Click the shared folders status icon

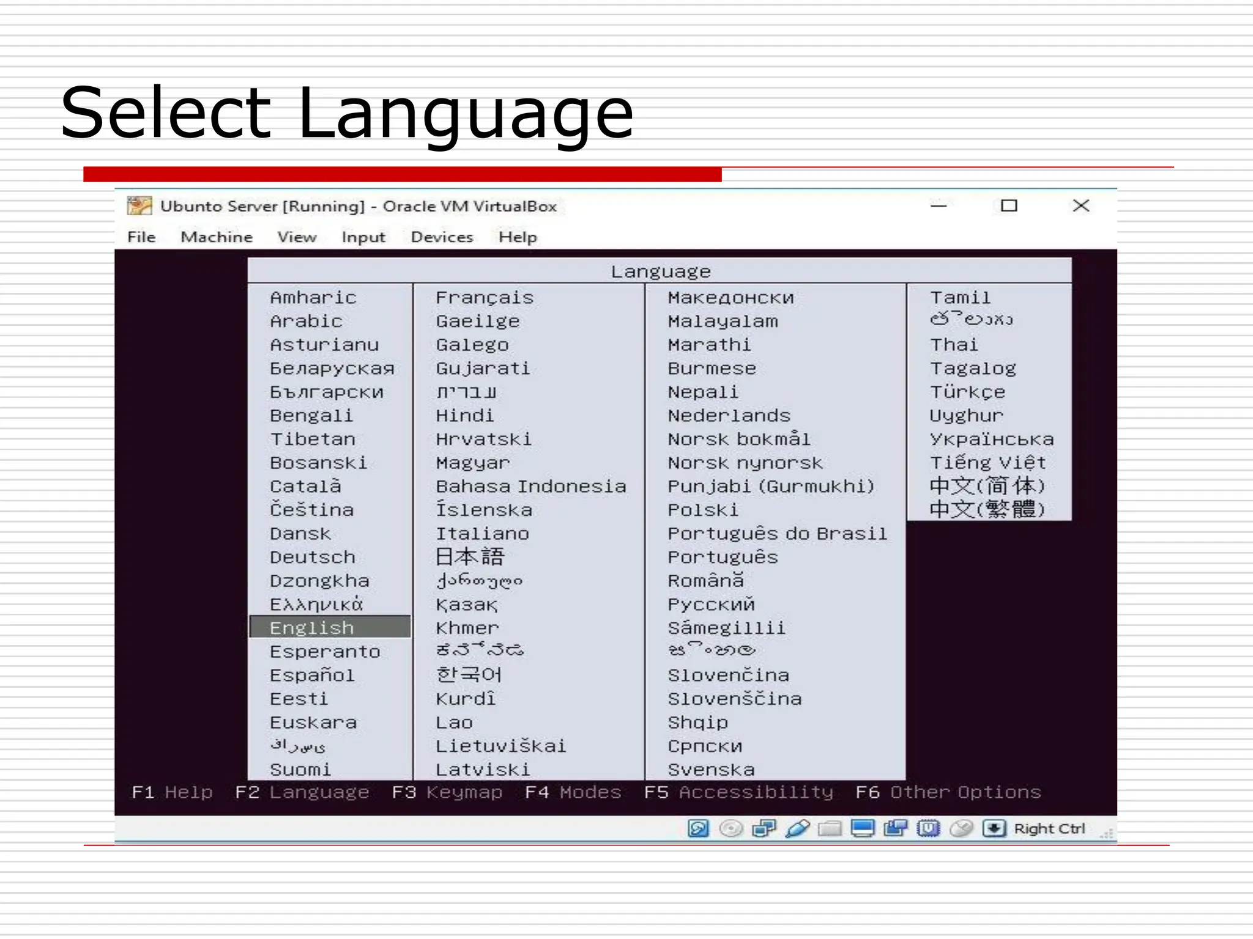(x=830, y=828)
